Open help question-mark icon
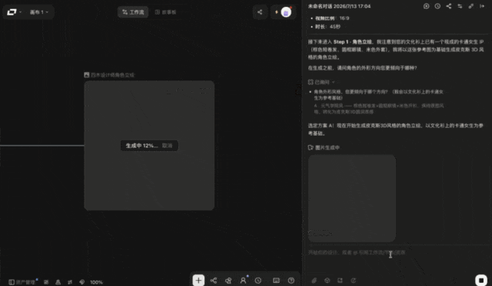The width and height of the screenshot is (492, 286). (291, 281)
